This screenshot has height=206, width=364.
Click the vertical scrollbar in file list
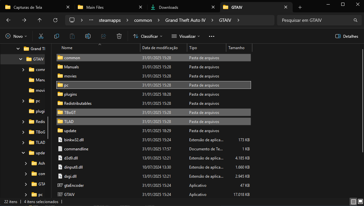coord(362,98)
